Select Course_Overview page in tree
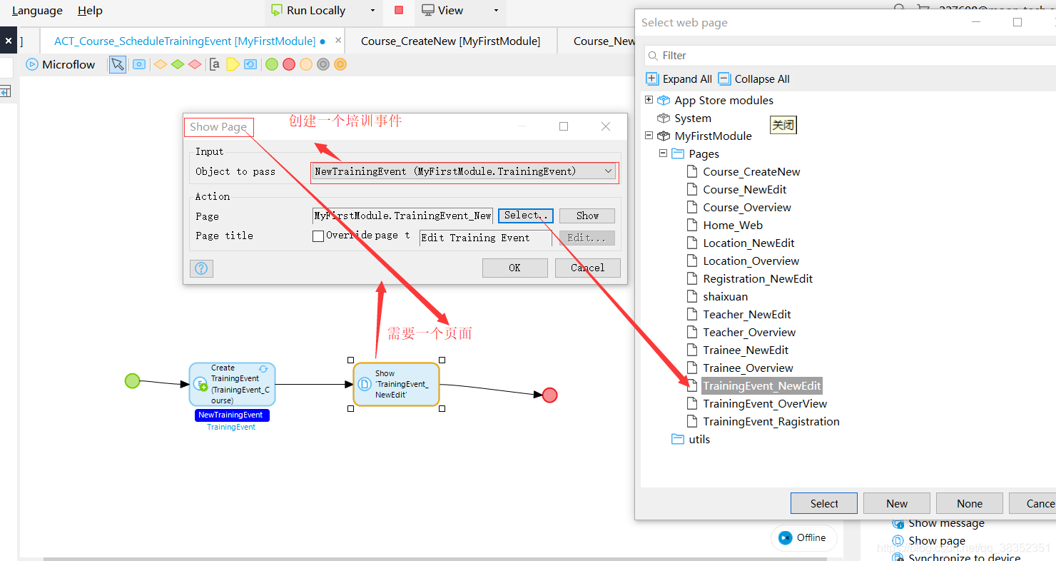The width and height of the screenshot is (1056, 561). click(x=747, y=207)
